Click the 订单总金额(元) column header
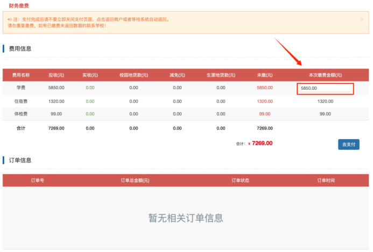Screen dimensions: 373x252 coord(135,181)
